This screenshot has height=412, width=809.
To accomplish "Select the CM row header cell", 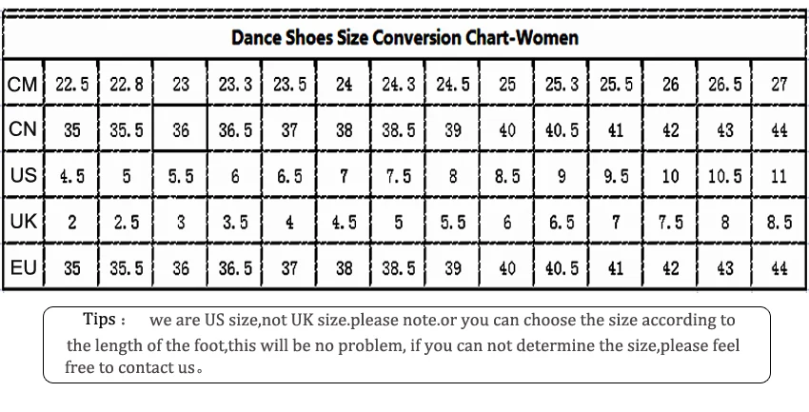I will [x=22, y=85].
